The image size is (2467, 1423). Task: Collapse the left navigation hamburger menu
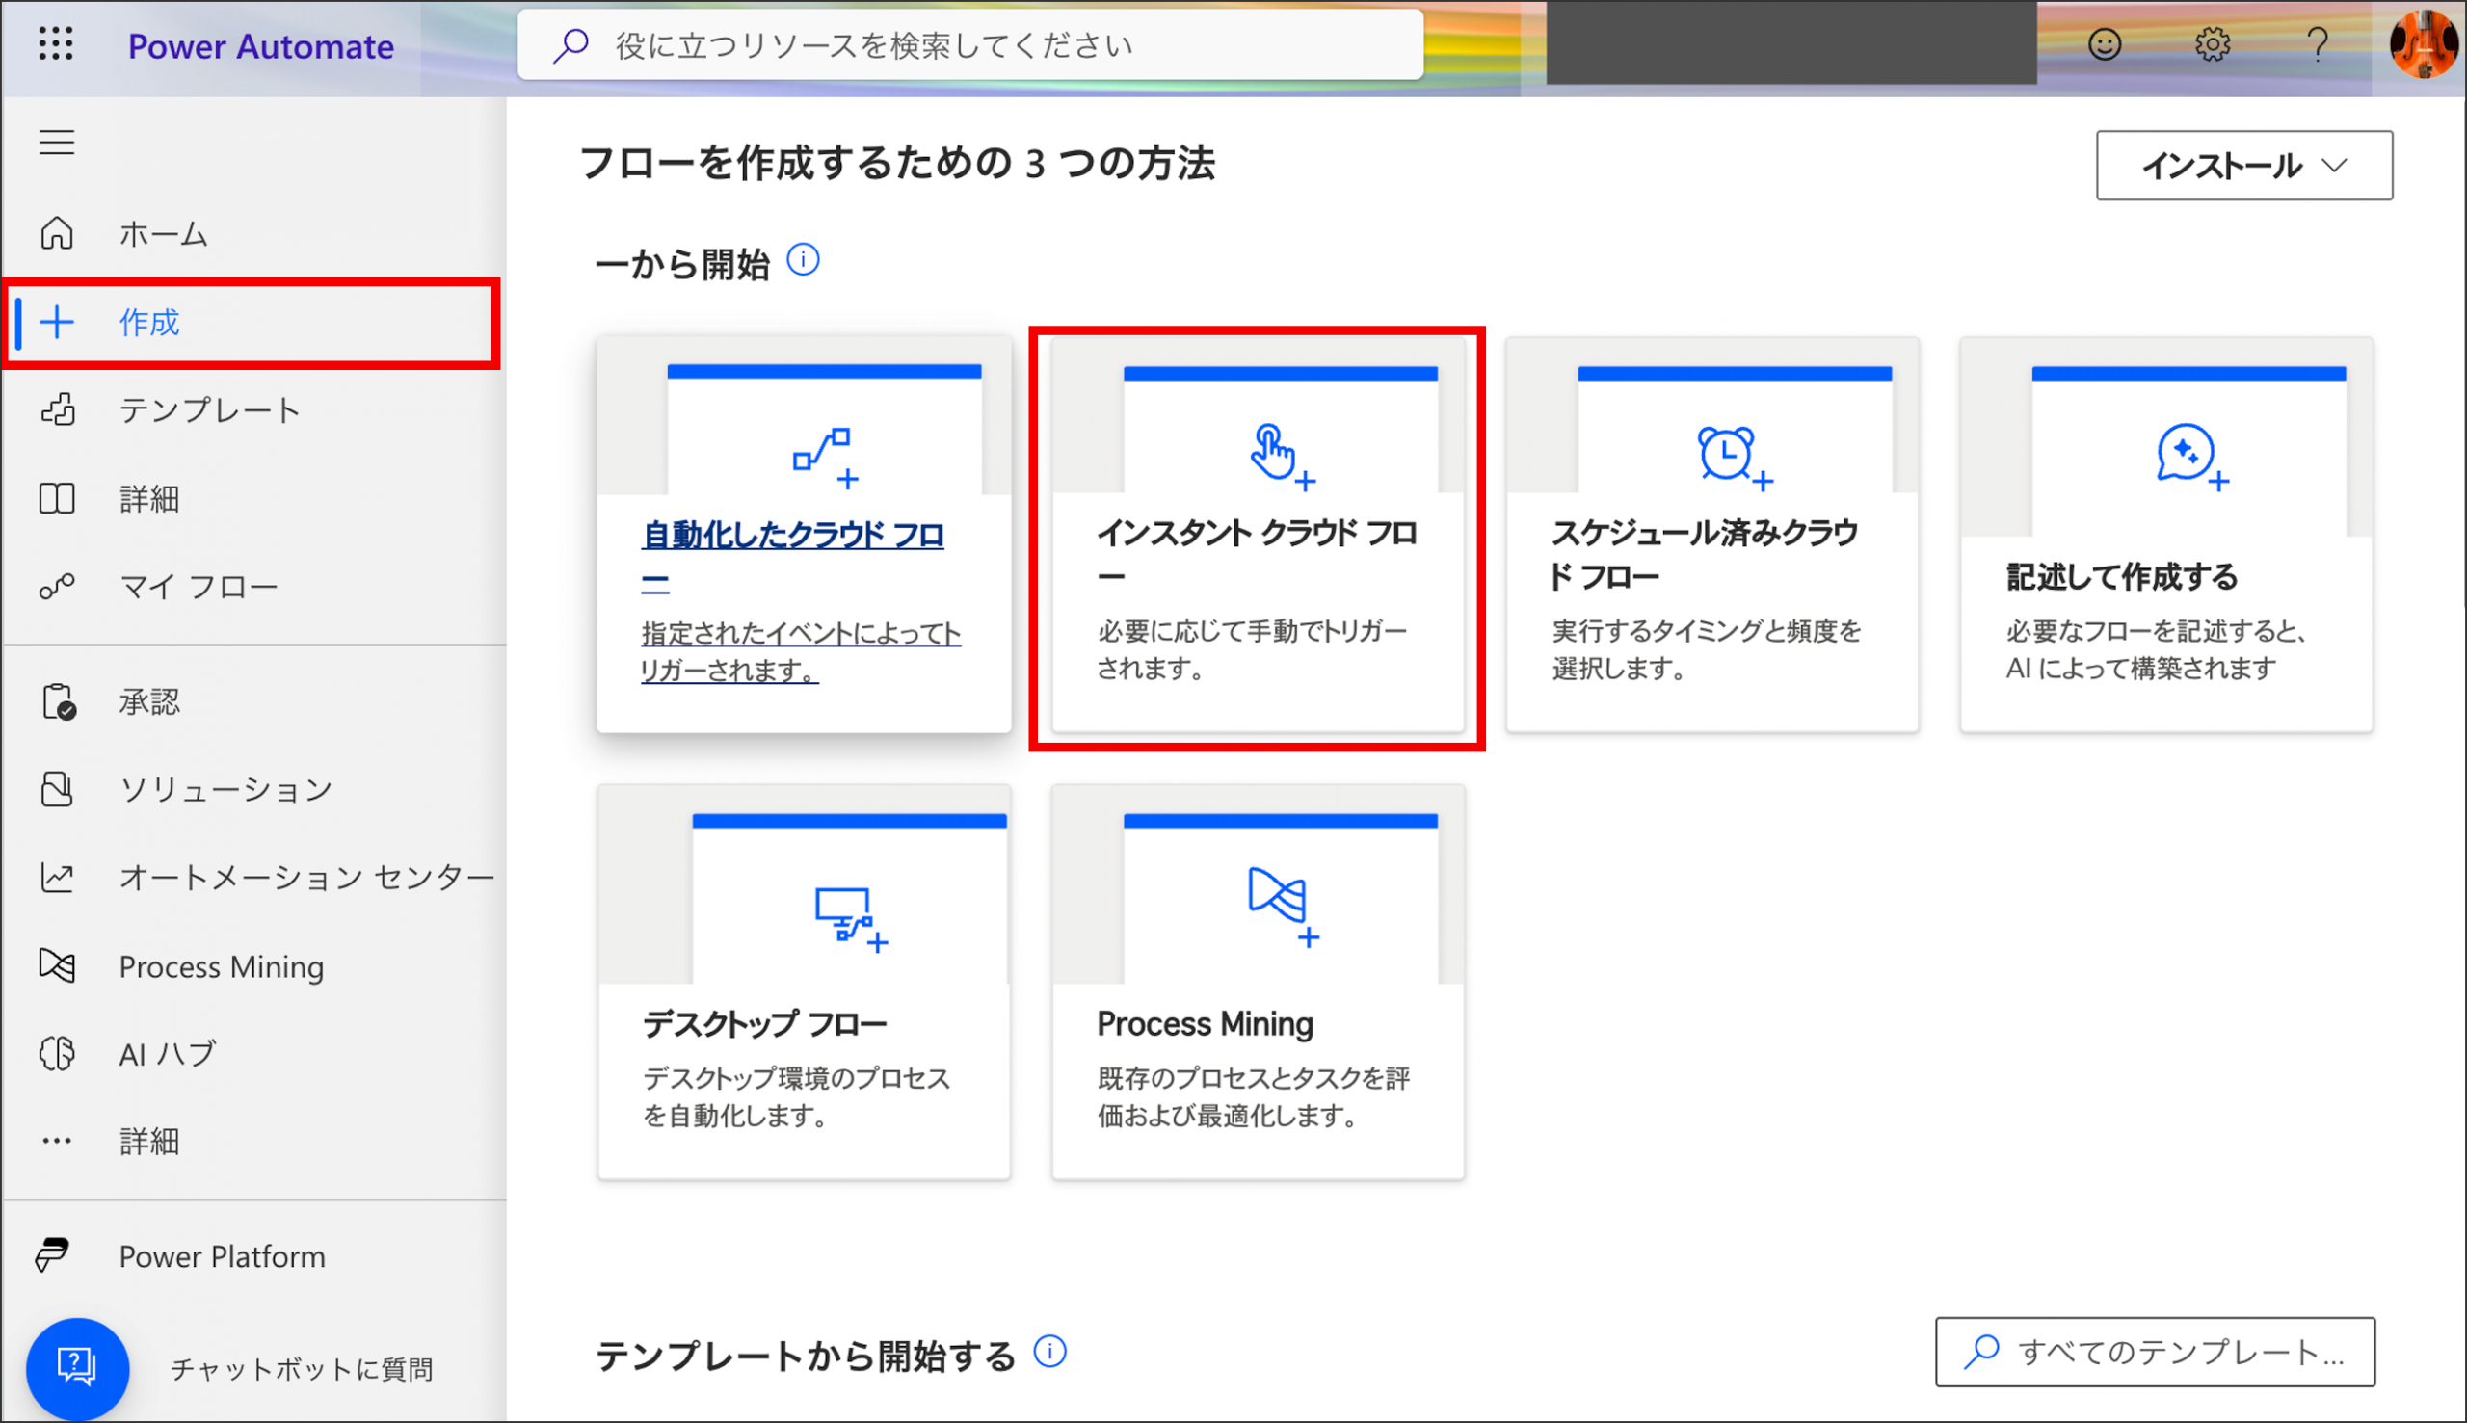[57, 143]
